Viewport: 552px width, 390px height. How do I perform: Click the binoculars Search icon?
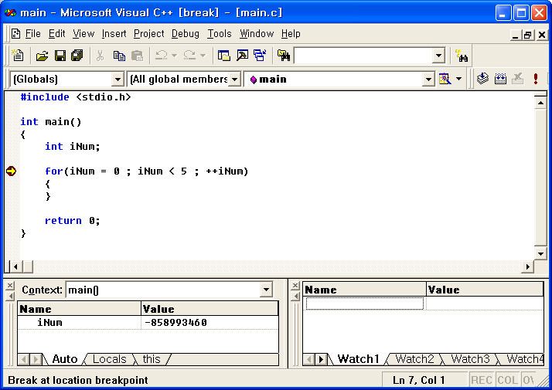[462, 56]
